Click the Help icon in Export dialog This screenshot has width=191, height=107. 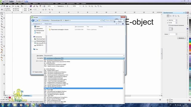(x=123, y=24)
